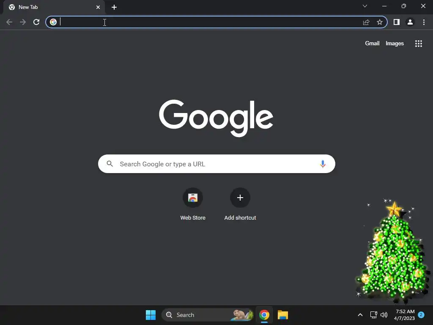Click the taskbar Search box
This screenshot has height=325, width=433.
point(208,315)
